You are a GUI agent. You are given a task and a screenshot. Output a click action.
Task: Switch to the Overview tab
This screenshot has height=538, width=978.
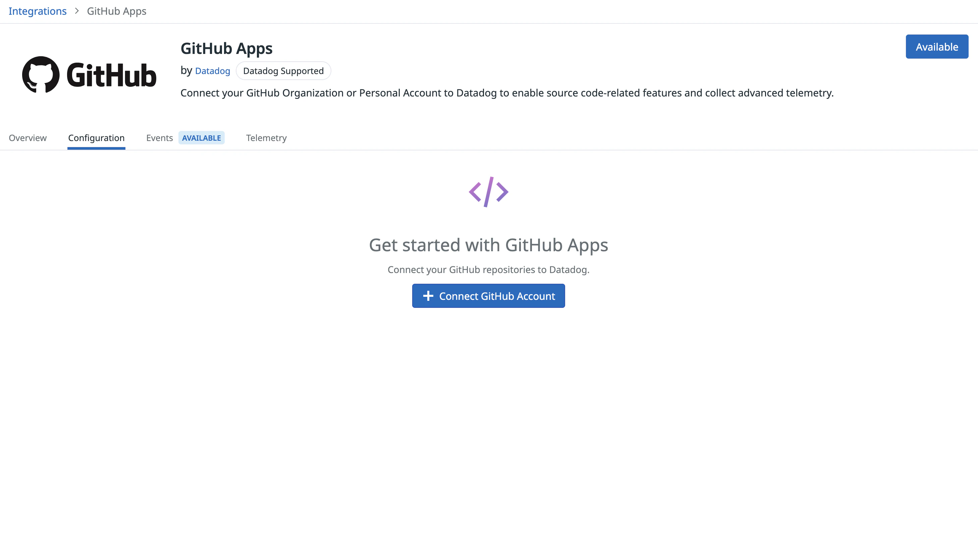click(x=28, y=138)
